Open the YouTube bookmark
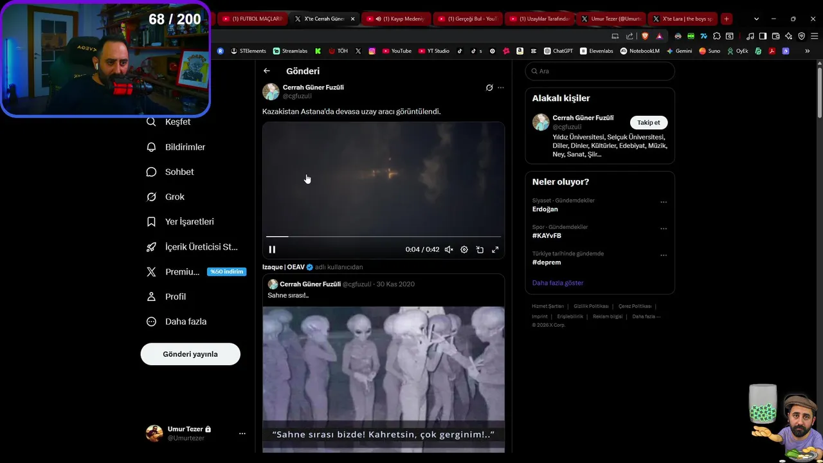Image resolution: width=823 pixels, height=463 pixels. click(397, 51)
